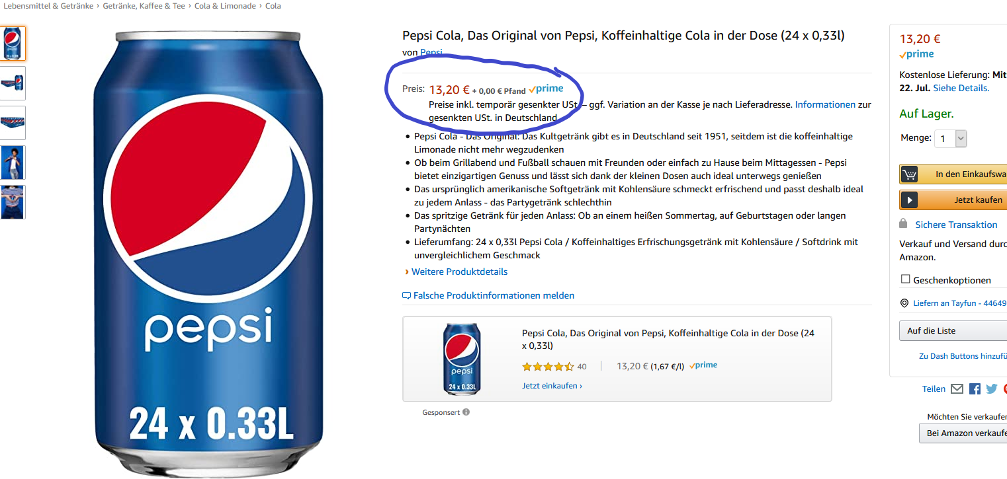Click the 4.5-star rating in sponsored listing
The width and height of the screenshot is (1007, 479).
(547, 366)
